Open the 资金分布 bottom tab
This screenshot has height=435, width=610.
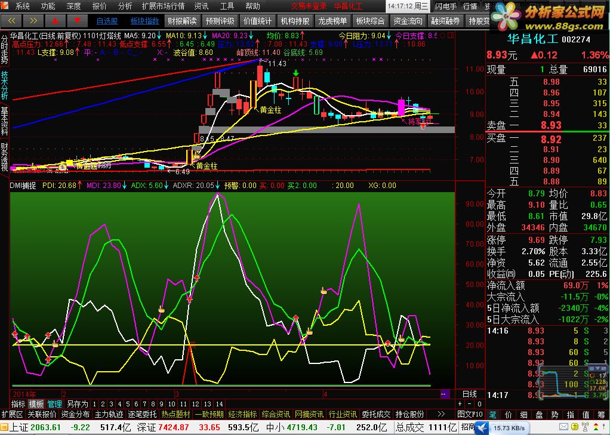point(75,414)
